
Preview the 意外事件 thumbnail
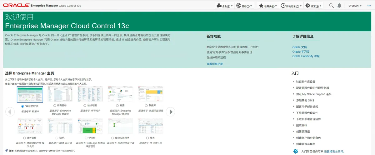coord(30,126)
